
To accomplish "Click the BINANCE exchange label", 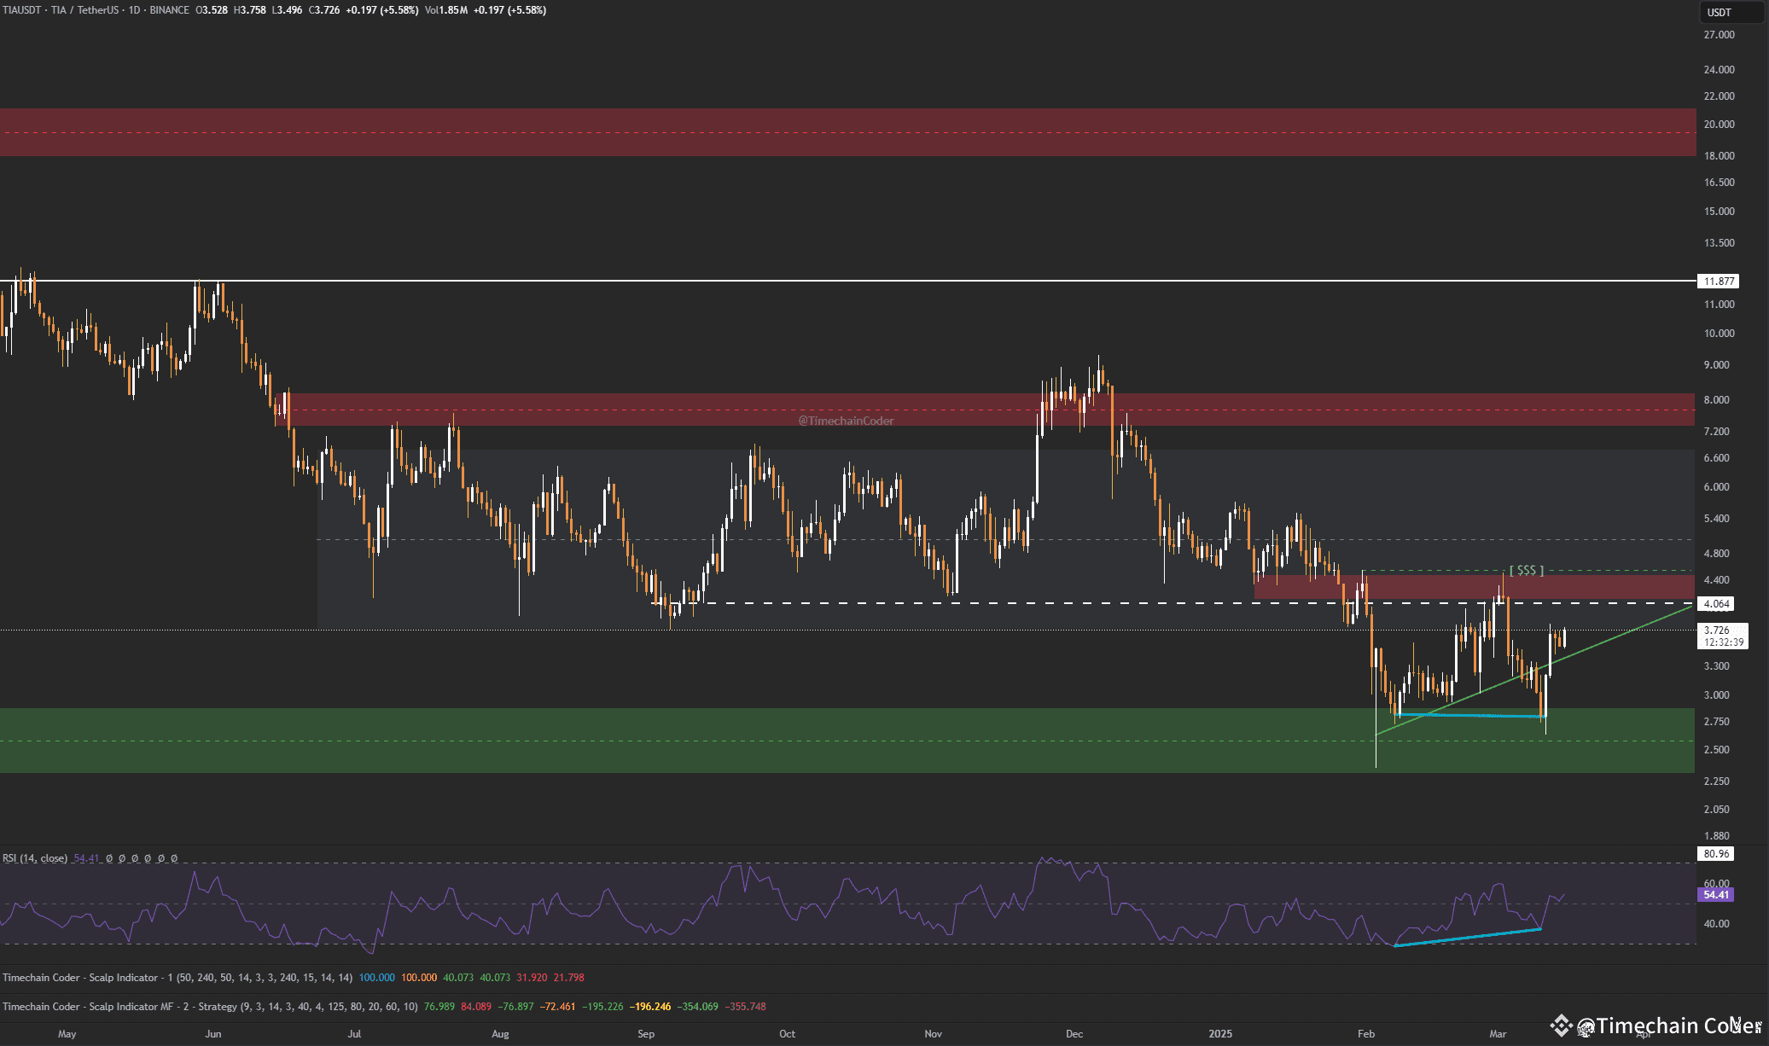I will (x=169, y=10).
